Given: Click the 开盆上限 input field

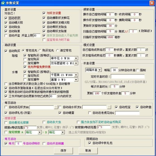Looking at the screenshot, I should 37,36.
